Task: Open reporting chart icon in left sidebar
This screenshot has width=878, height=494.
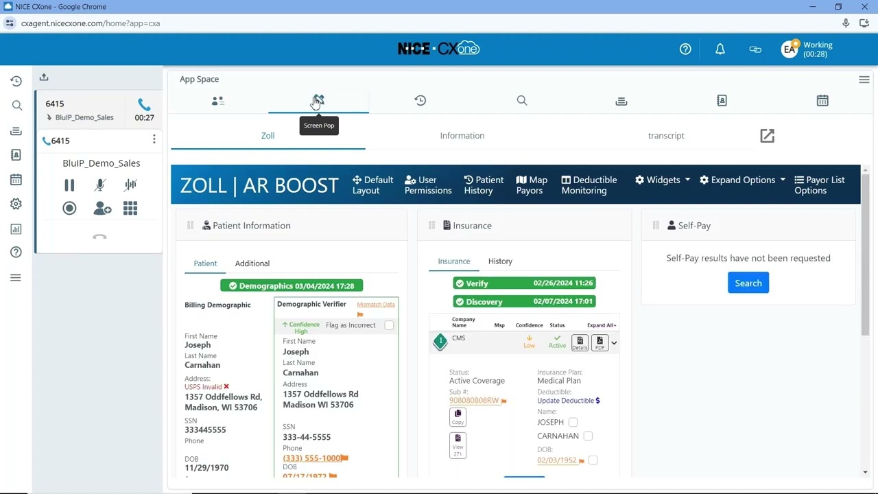Action: (x=16, y=229)
